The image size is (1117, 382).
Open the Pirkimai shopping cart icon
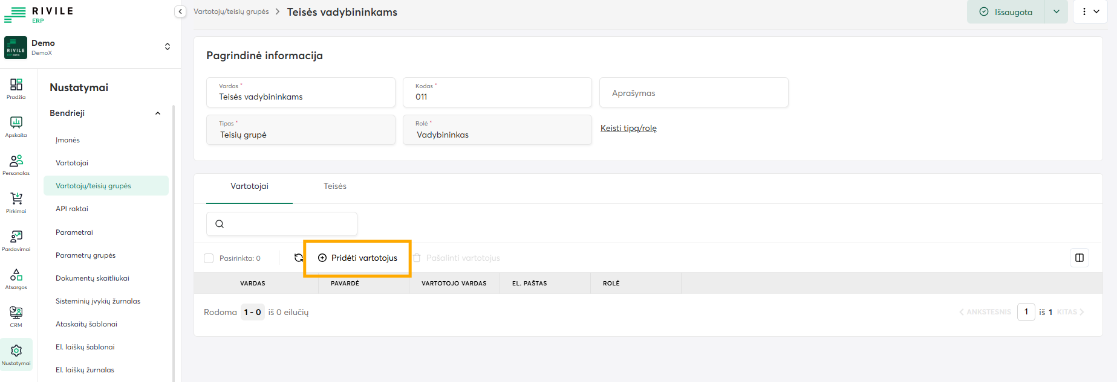click(x=16, y=202)
